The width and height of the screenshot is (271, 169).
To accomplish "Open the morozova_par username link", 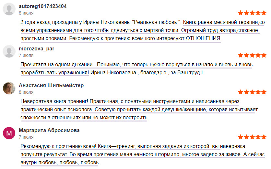I will (x=36, y=49).
